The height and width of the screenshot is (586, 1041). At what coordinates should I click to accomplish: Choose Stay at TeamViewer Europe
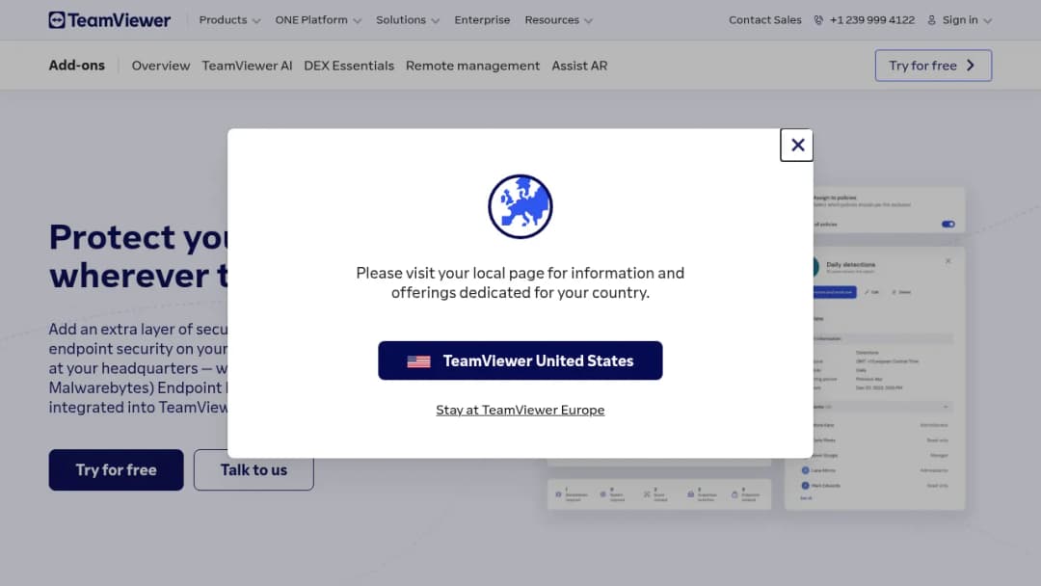[520, 411]
